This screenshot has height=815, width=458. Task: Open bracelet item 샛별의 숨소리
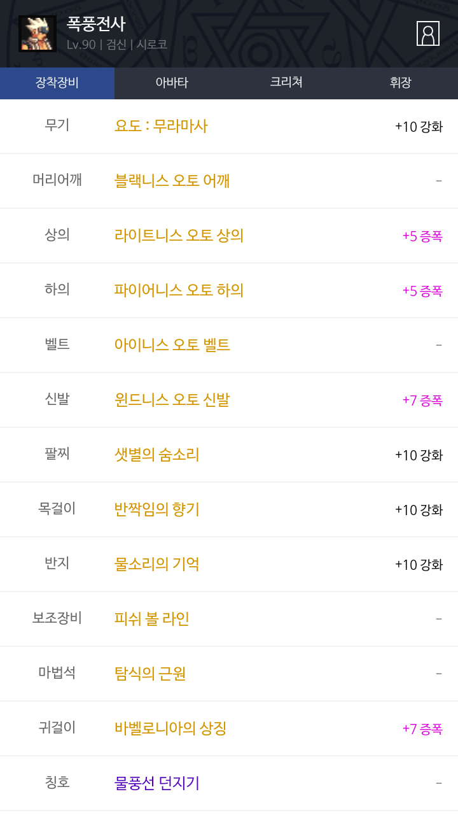156,455
